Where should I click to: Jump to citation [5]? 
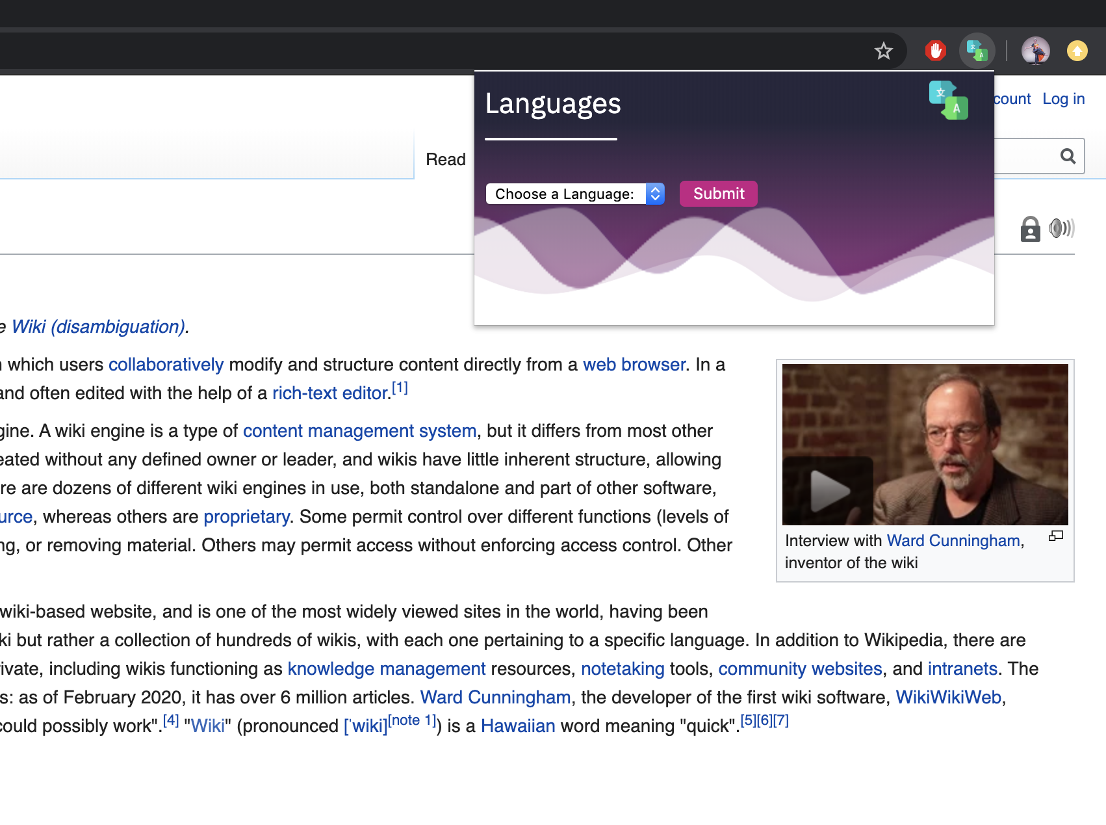[749, 720]
